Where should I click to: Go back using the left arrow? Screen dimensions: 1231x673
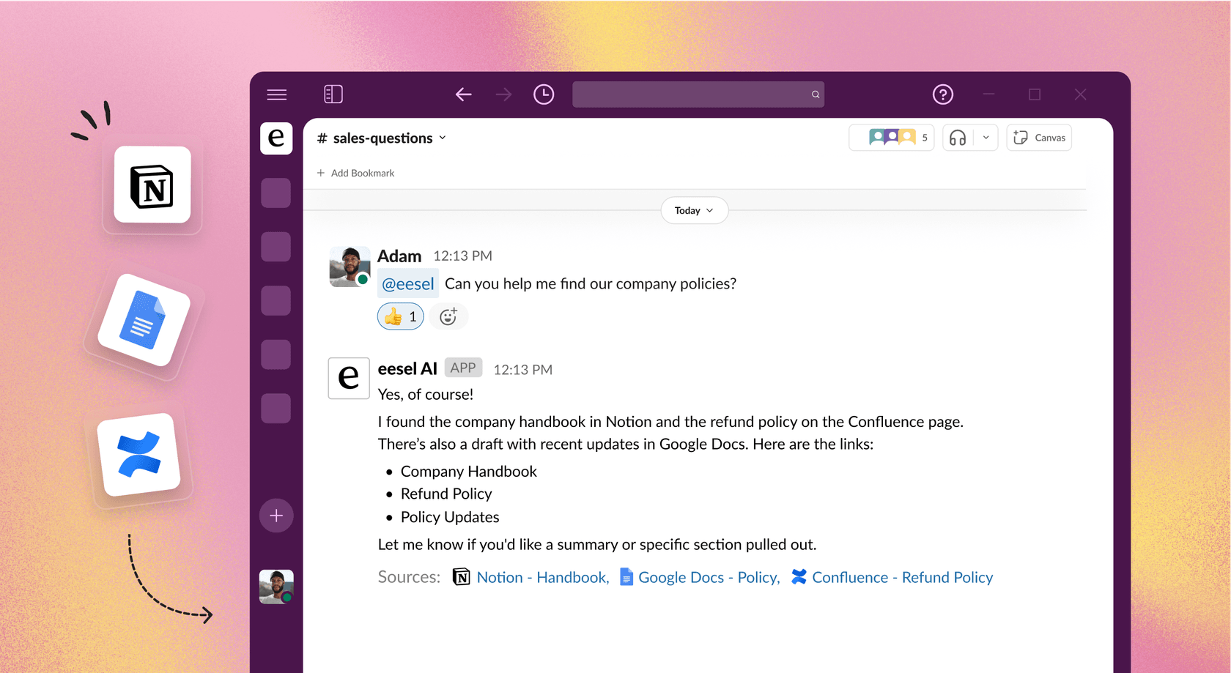[x=463, y=94]
